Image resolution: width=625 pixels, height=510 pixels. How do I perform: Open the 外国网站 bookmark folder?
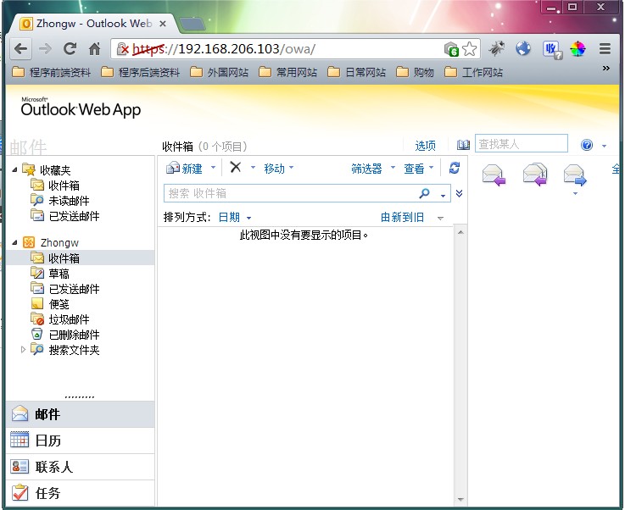(x=220, y=72)
